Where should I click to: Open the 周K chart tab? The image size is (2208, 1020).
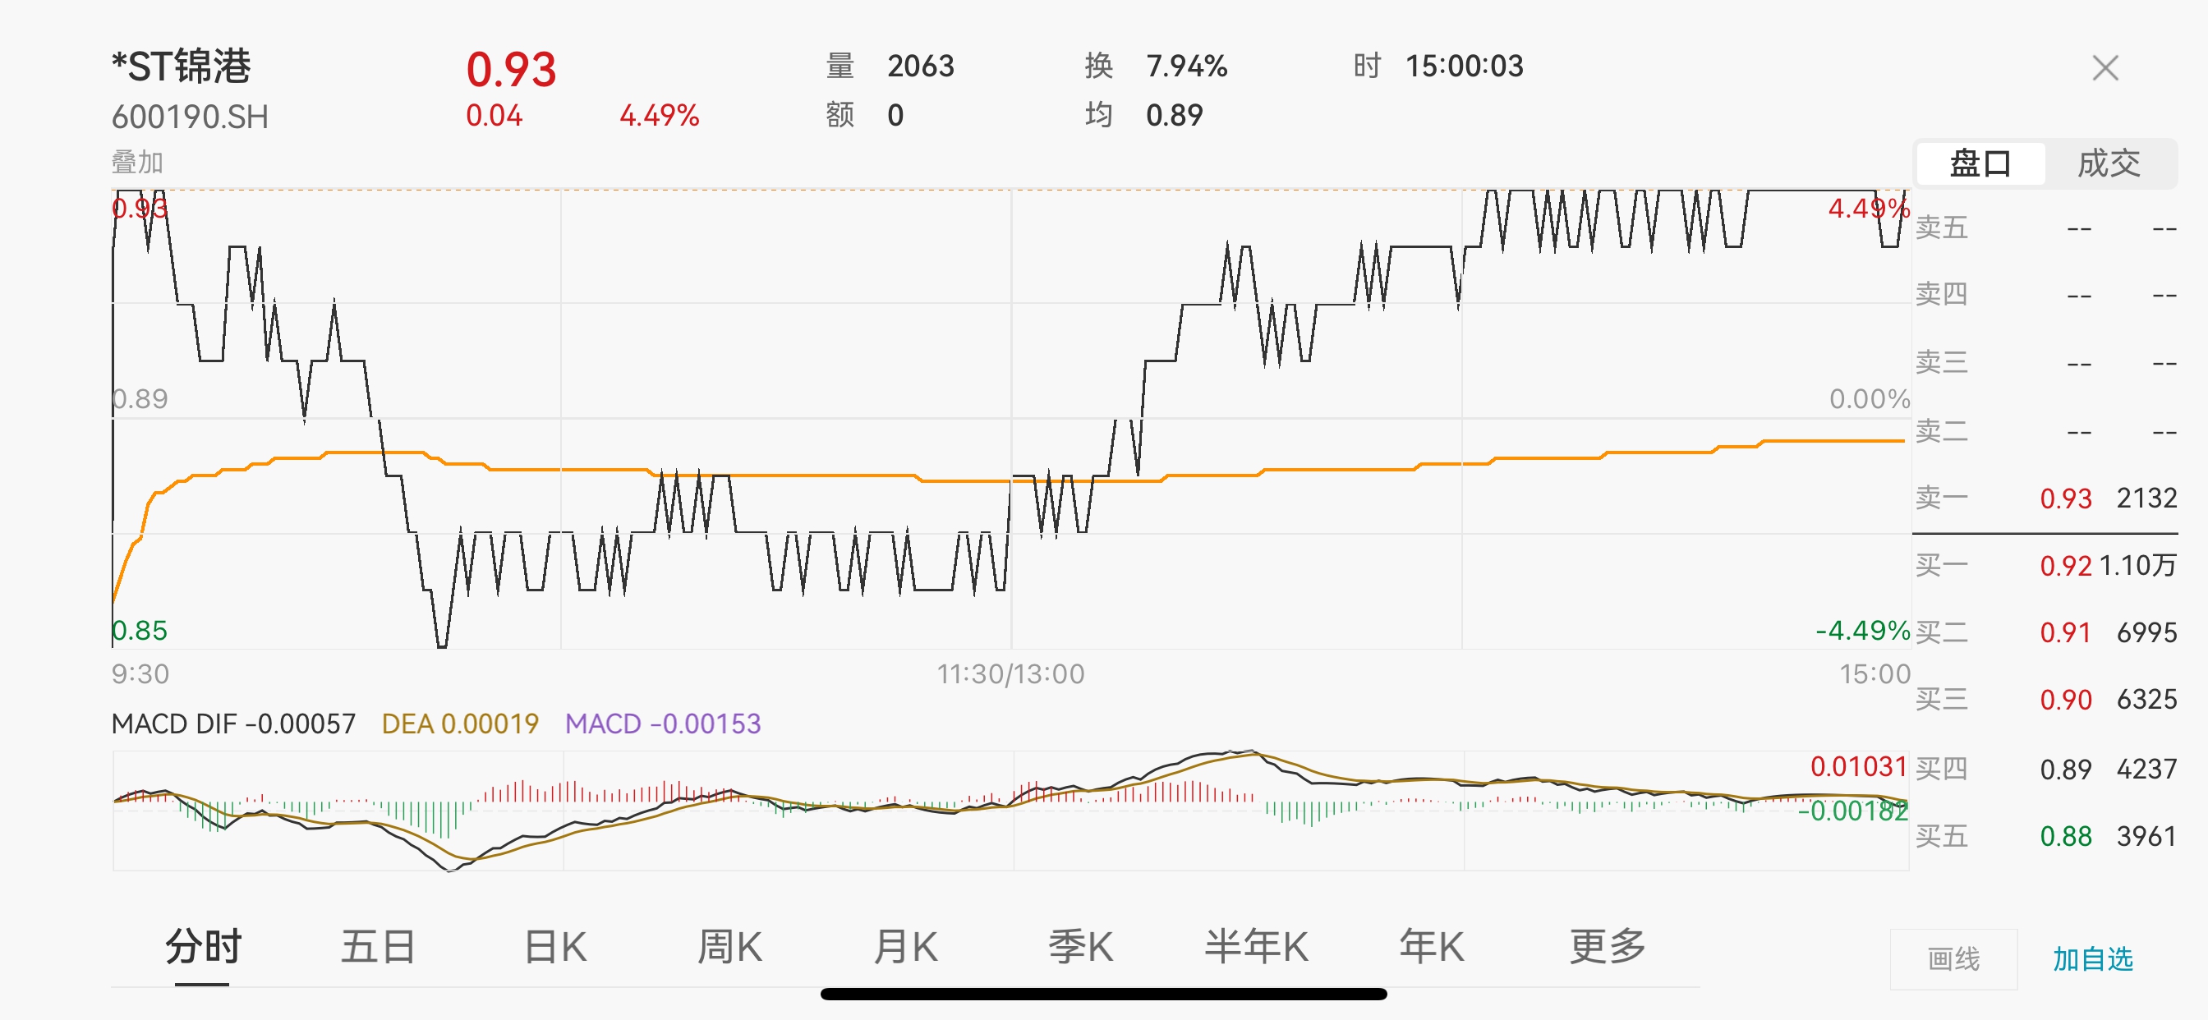coord(729,947)
